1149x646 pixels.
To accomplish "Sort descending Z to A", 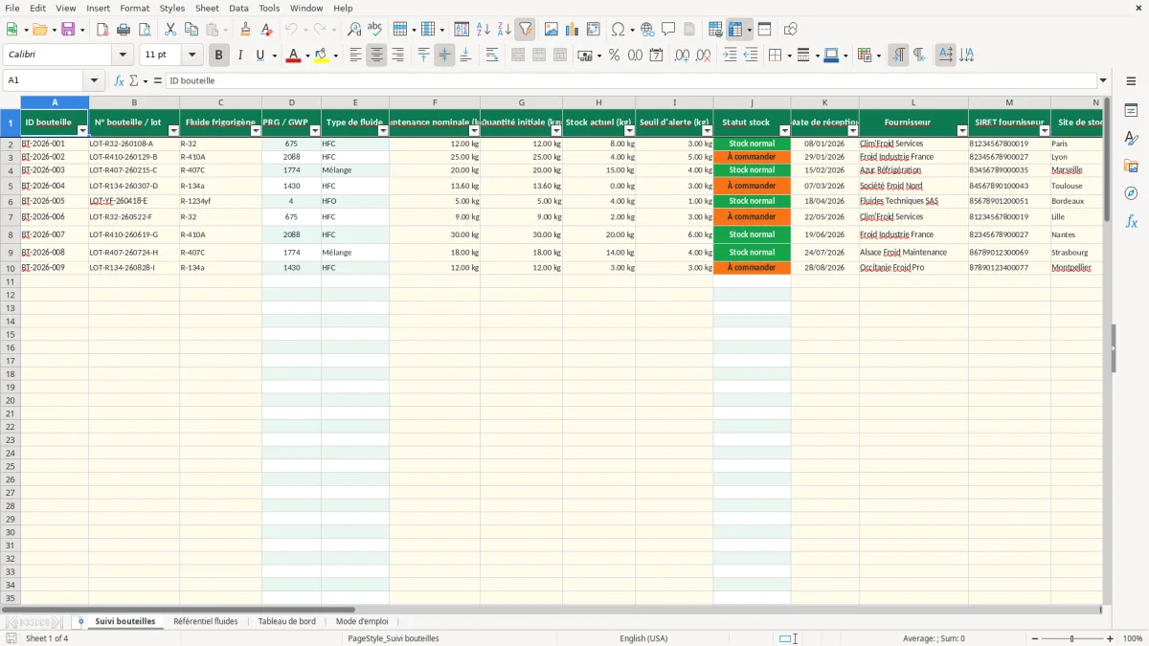I will click(x=504, y=30).
